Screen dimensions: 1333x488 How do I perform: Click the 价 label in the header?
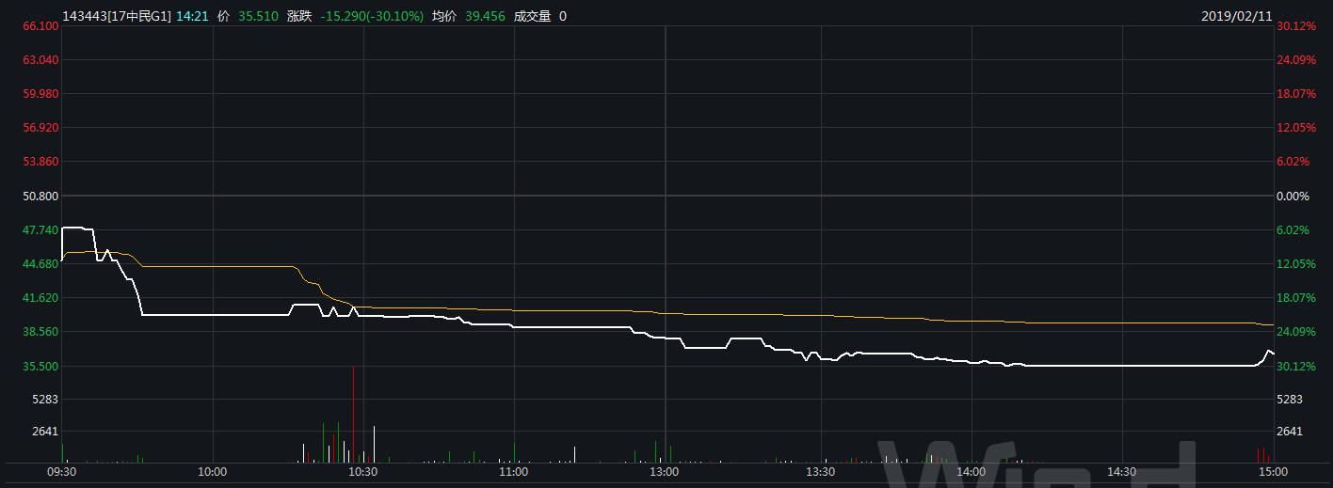tap(222, 16)
